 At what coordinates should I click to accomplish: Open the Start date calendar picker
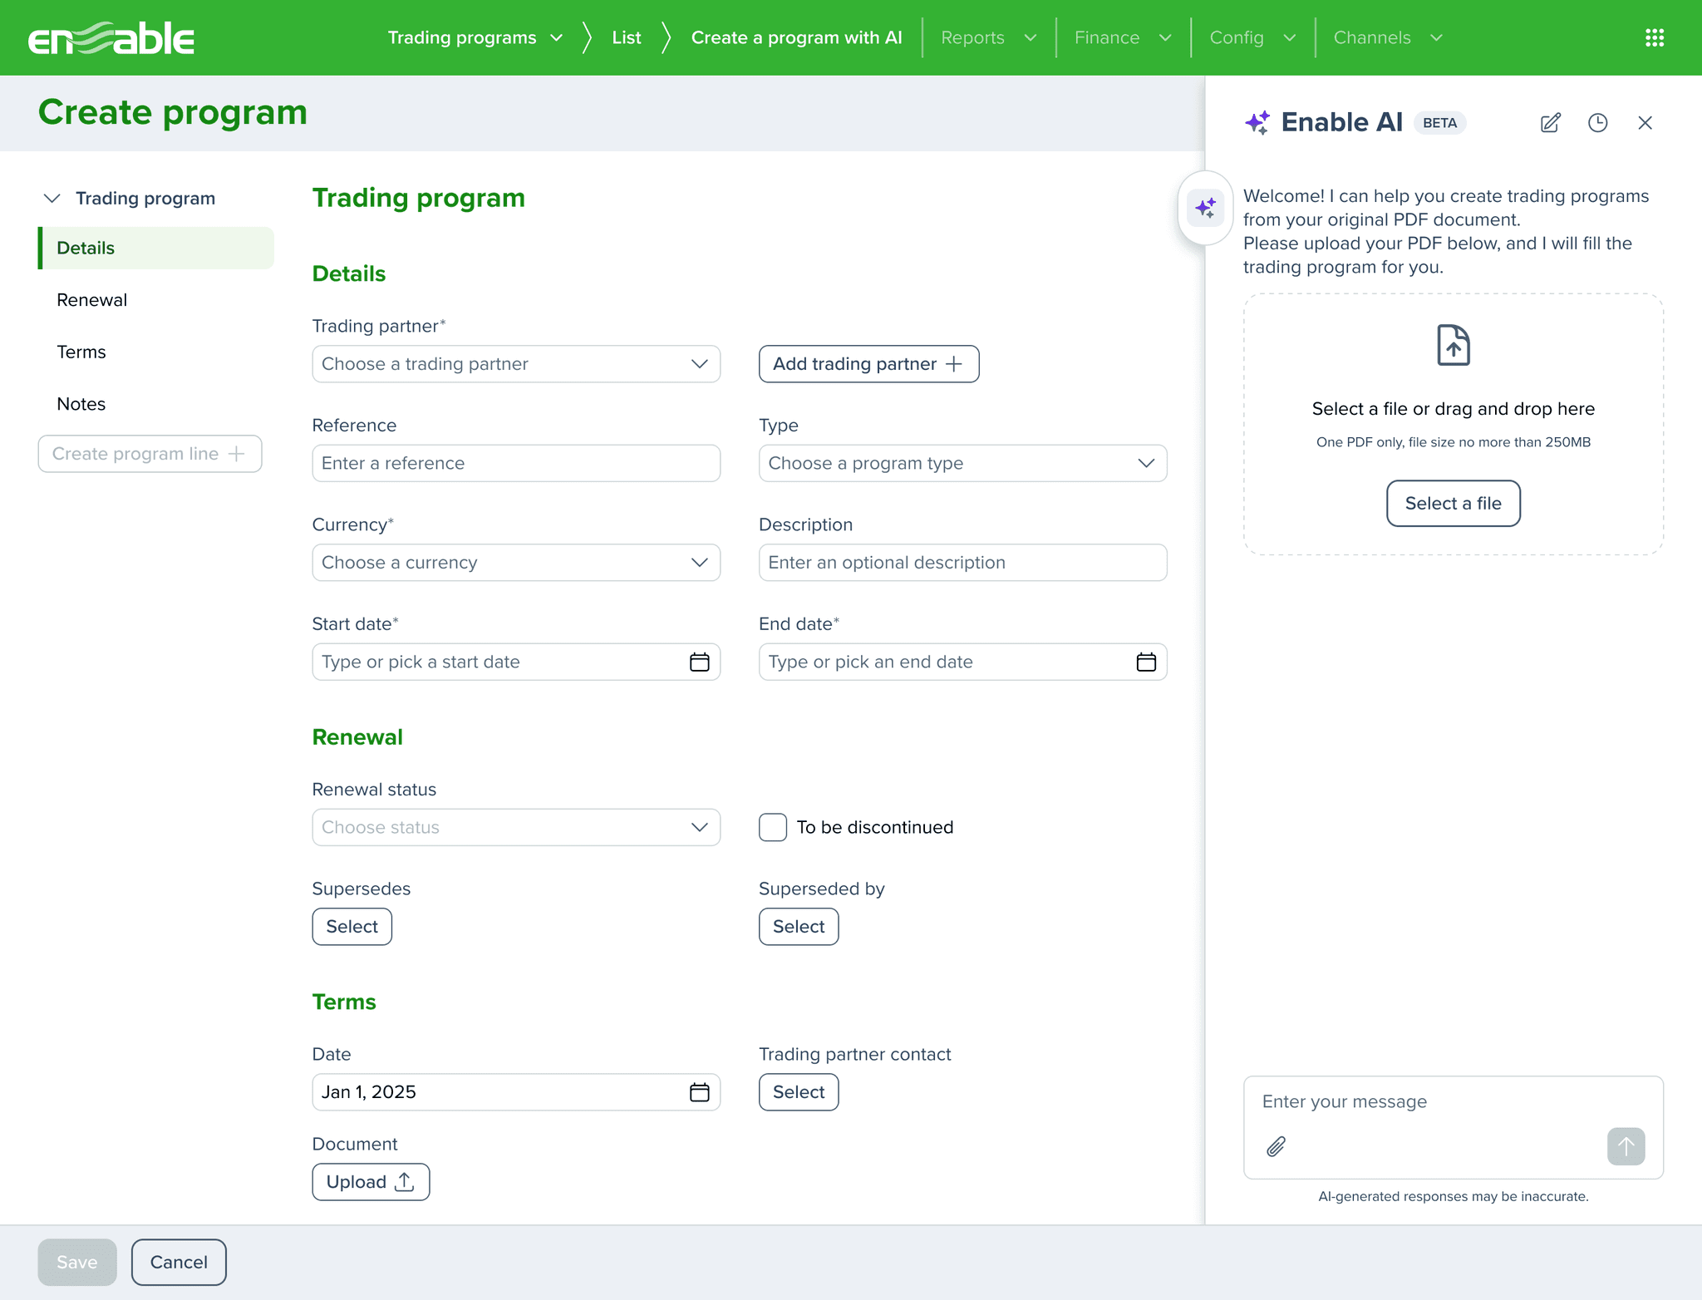click(x=699, y=662)
